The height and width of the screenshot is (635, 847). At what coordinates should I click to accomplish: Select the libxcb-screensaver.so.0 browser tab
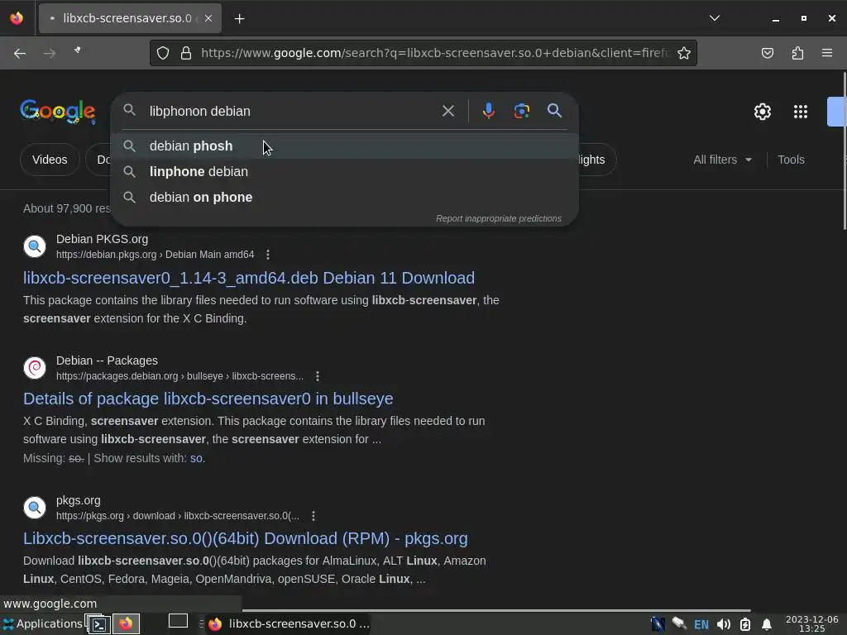click(x=130, y=18)
